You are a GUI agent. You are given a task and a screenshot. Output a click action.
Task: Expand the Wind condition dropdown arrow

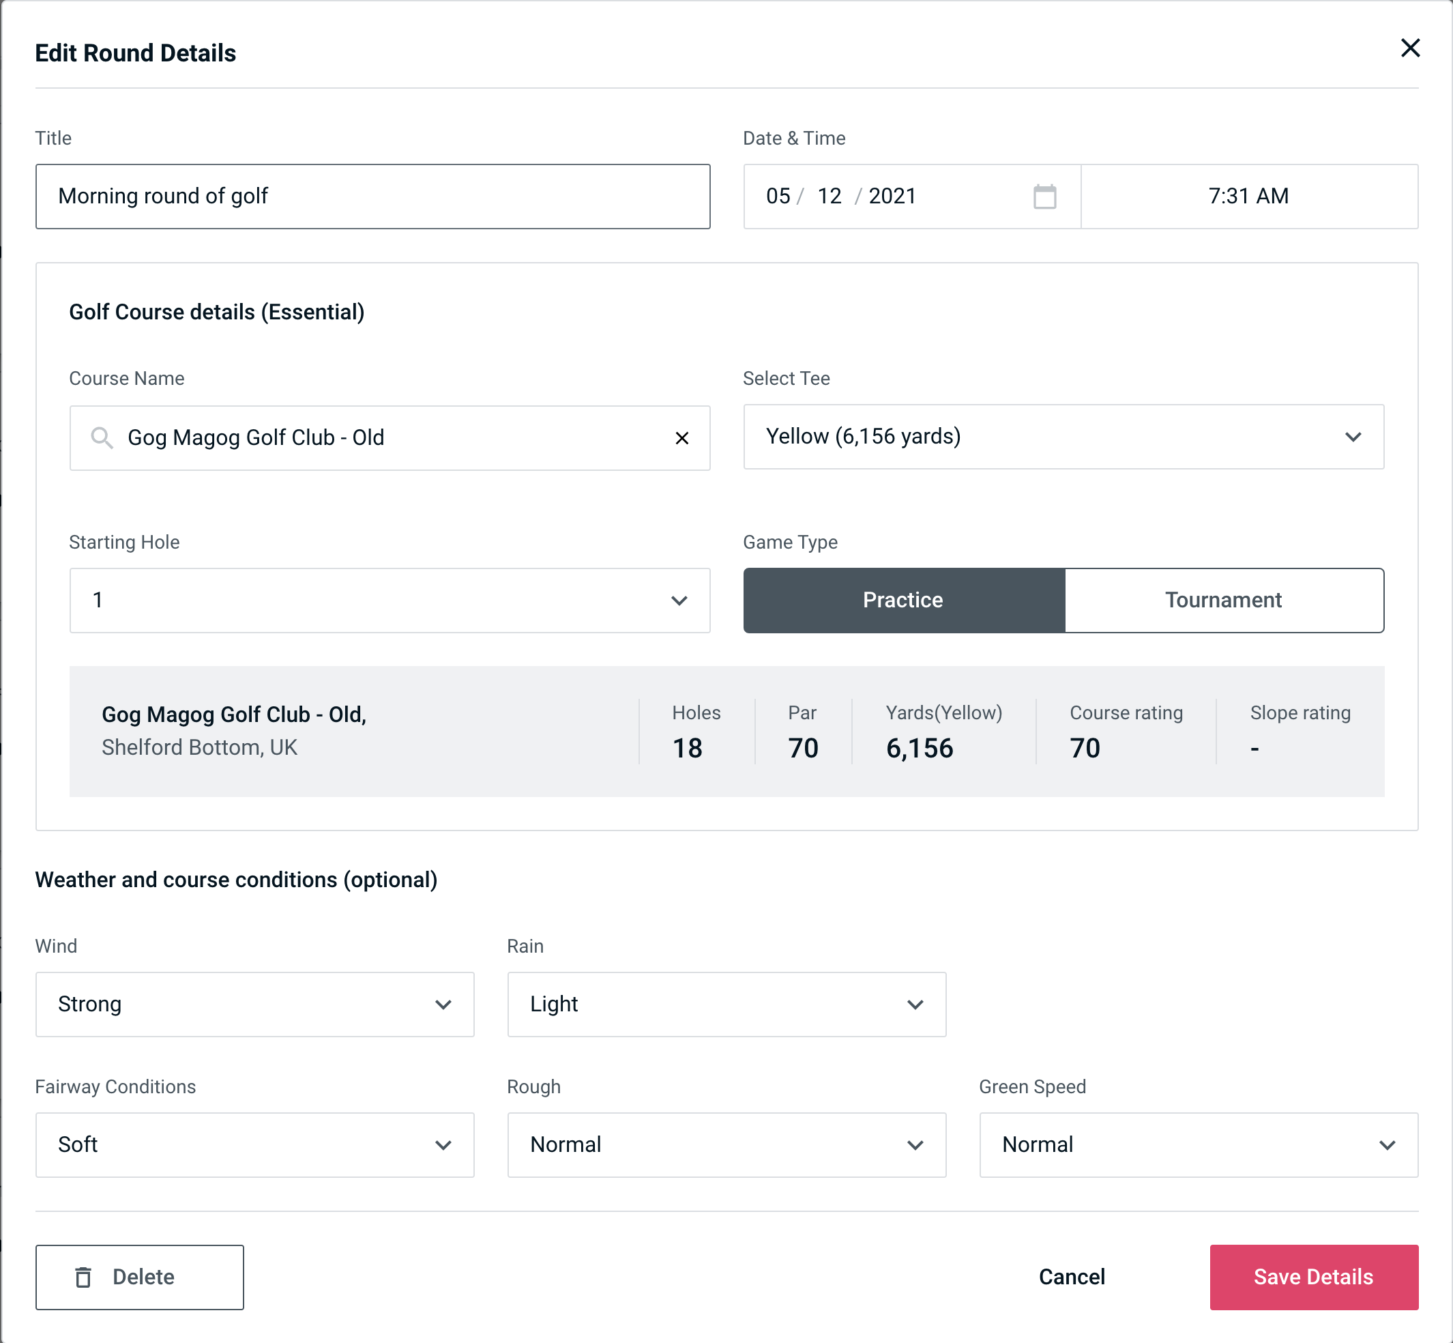pyautogui.click(x=445, y=1005)
